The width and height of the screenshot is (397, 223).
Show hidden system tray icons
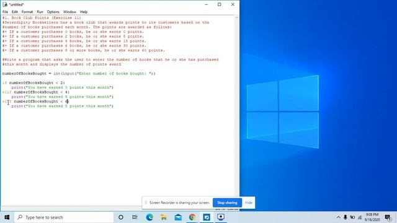pos(338,217)
